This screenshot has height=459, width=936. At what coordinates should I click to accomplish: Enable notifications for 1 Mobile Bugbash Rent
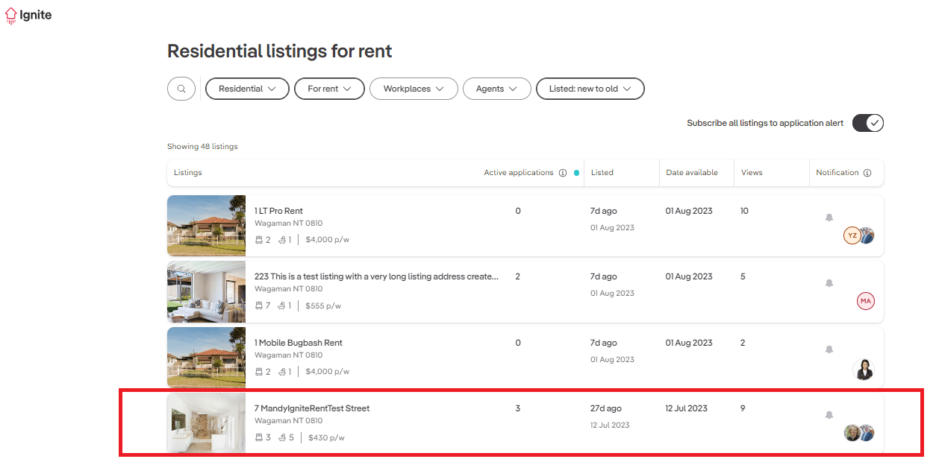[829, 349]
